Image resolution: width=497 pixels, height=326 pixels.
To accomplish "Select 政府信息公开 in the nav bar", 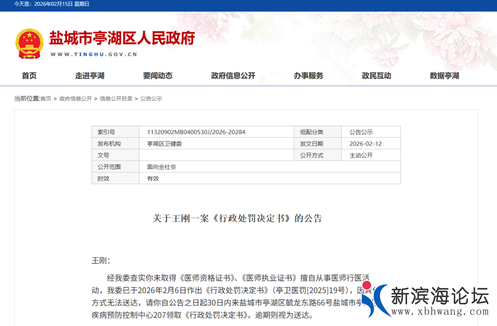I will 233,76.
